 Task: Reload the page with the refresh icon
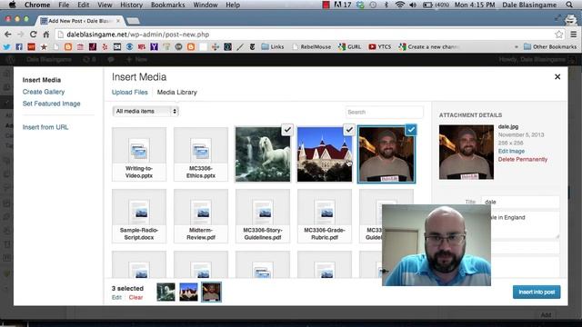coord(33,35)
